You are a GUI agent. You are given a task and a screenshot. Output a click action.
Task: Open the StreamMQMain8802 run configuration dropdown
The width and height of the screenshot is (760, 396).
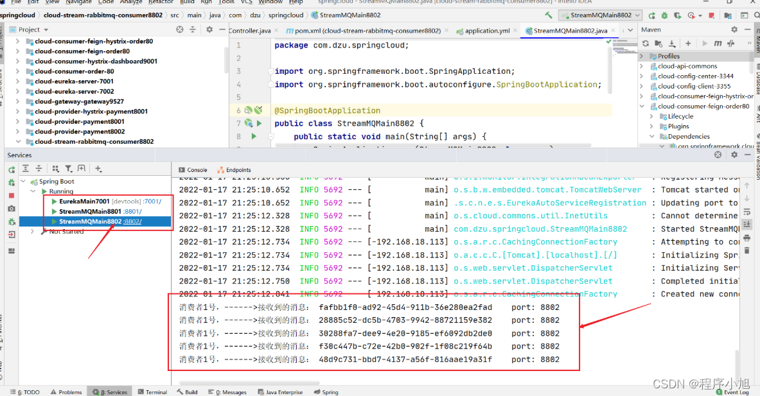600,15
